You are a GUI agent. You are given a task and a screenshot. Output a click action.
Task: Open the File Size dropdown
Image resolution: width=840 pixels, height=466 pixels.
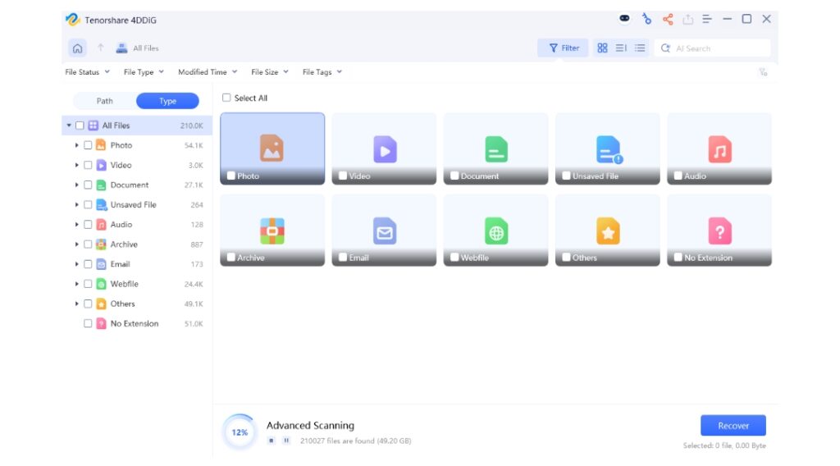[269, 71]
